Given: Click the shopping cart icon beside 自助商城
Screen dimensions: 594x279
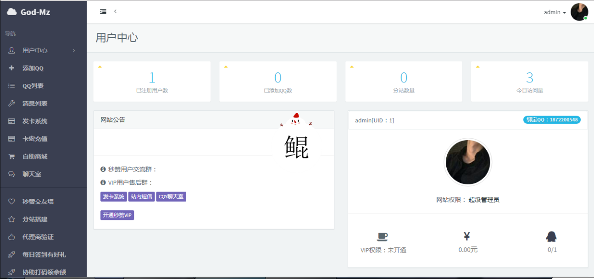Looking at the screenshot, I should [x=11, y=156].
